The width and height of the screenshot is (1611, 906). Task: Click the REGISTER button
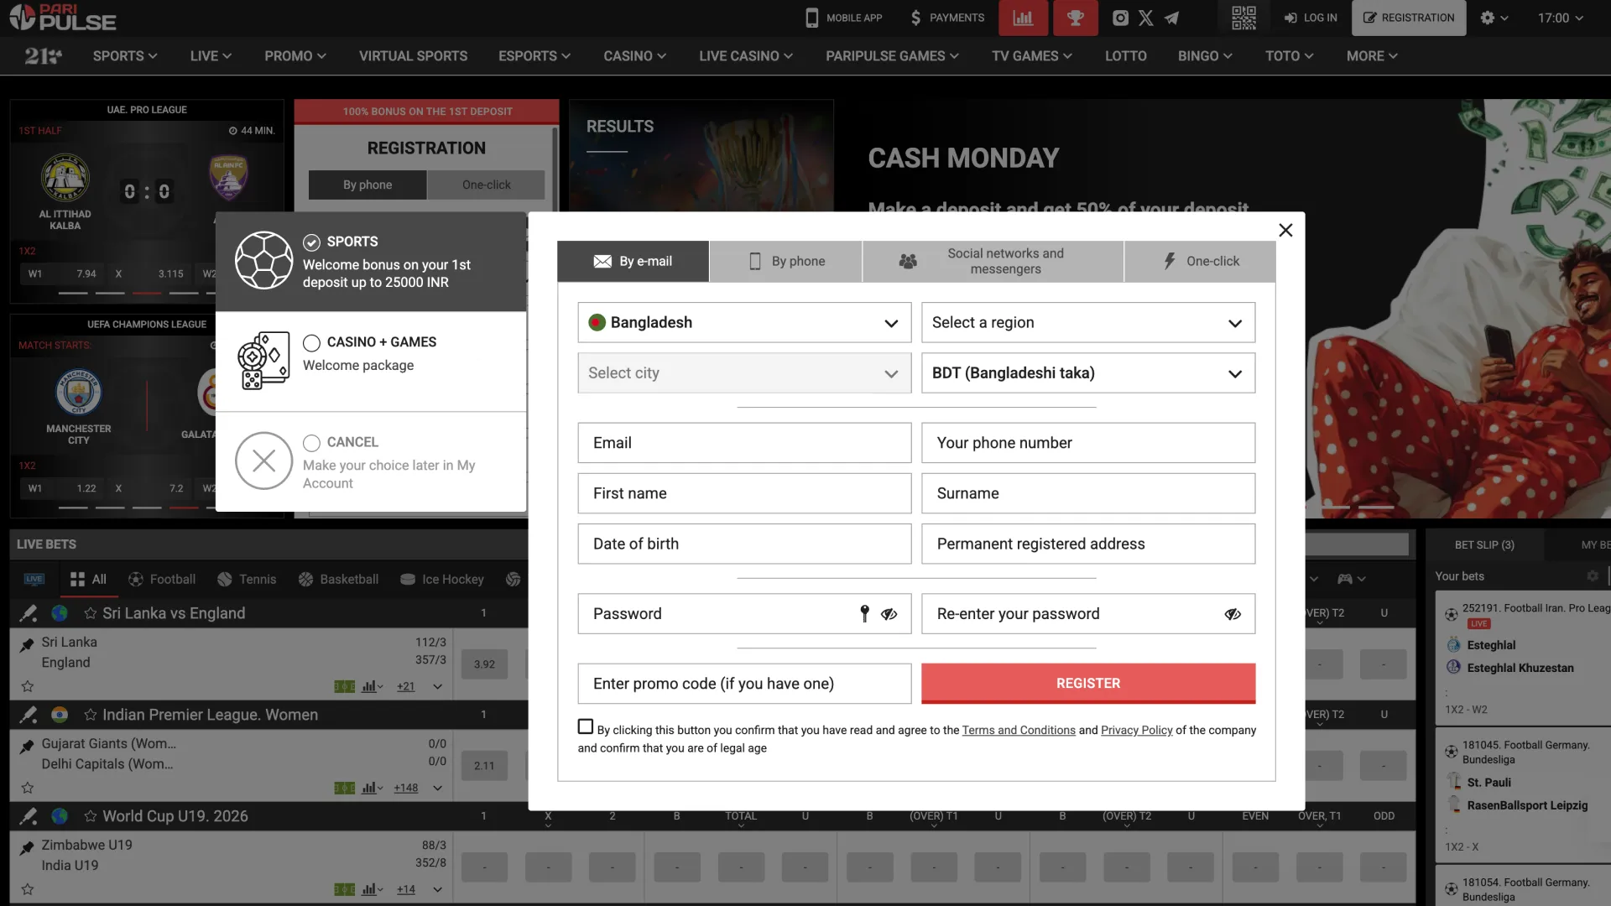click(x=1087, y=683)
